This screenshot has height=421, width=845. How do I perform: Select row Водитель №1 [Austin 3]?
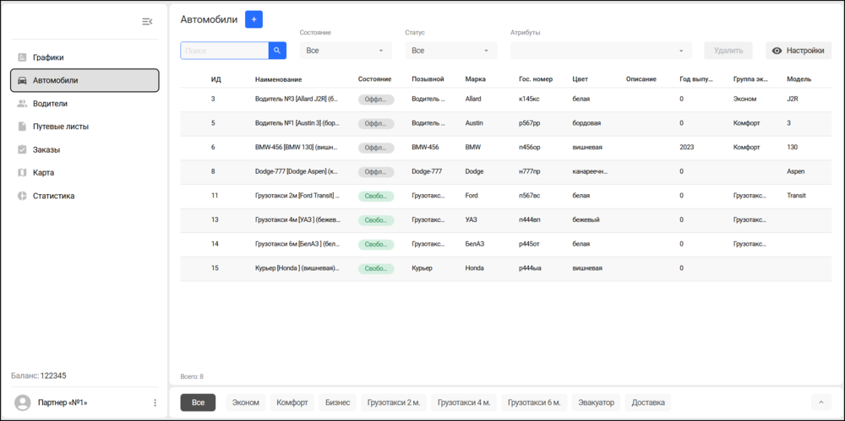tap(506, 124)
